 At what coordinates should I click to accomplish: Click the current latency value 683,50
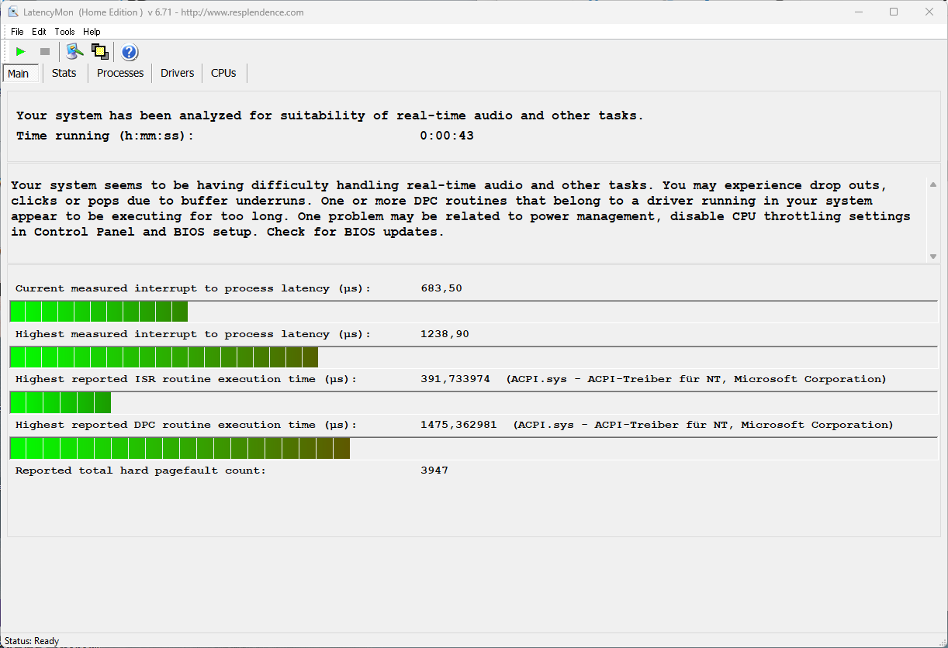pos(441,288)
